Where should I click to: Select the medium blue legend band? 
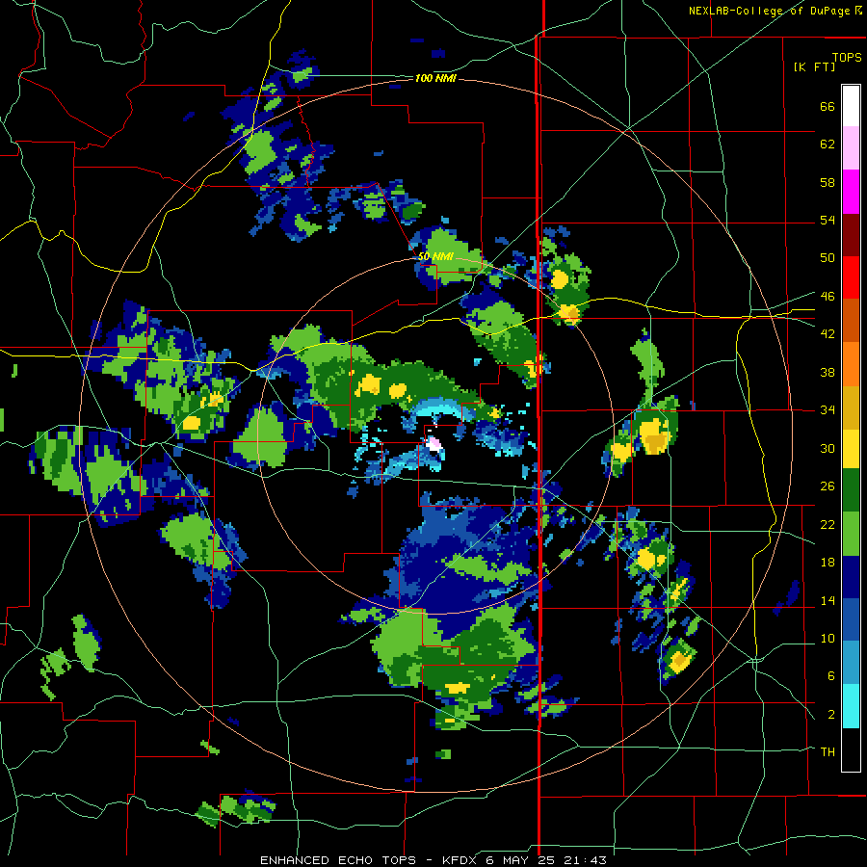pyautogui.click(x=851, y=620)
